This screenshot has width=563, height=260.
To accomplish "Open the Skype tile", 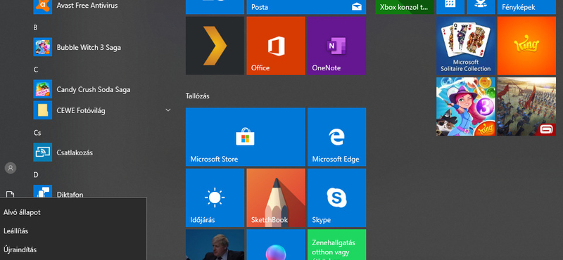I will [x=337, y=197].
